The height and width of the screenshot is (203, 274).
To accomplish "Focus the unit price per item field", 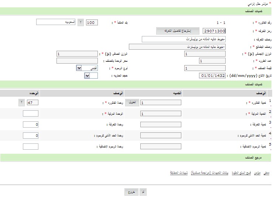I will (77, 61).
